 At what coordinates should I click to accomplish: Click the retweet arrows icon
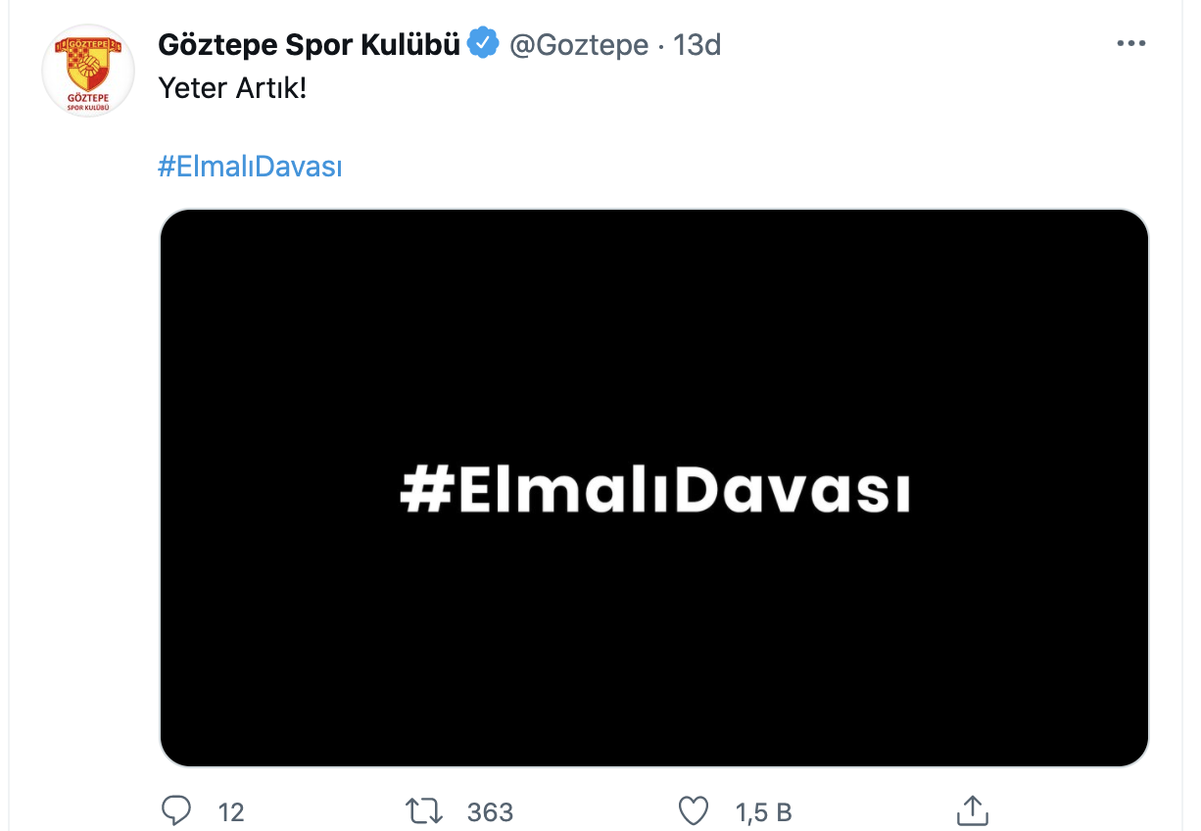point(423,811)
